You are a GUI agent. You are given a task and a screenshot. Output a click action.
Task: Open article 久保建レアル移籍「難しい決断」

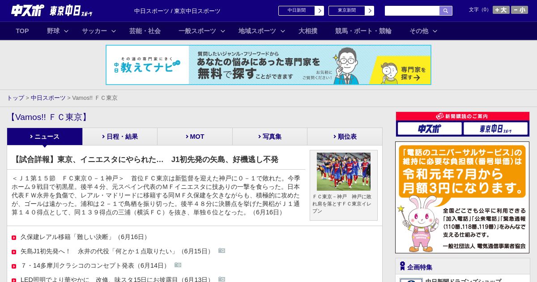[85, 237]
